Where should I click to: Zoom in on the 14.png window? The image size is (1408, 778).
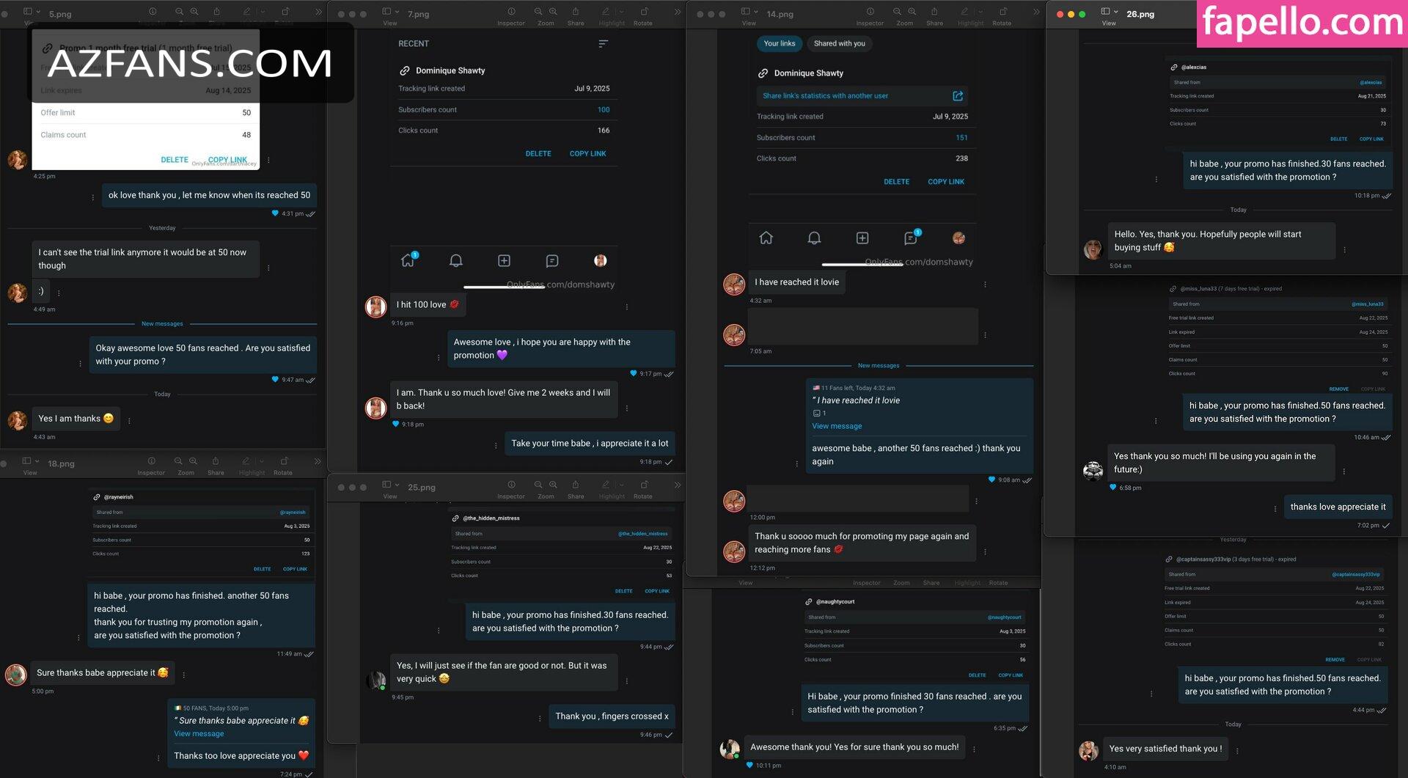[912, 12]
